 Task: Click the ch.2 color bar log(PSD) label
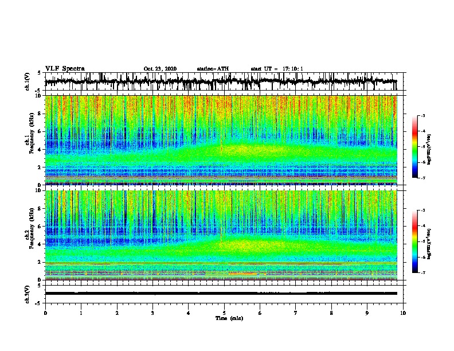tap(429, 244)
